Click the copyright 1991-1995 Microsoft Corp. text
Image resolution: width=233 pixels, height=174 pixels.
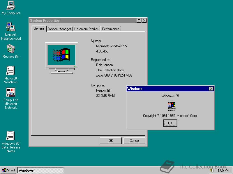(170, 116)
